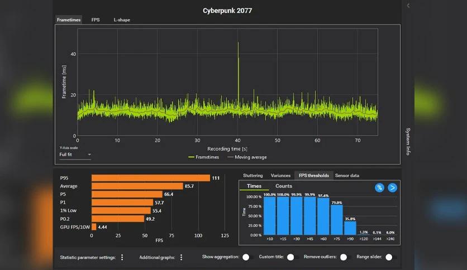Click the blue greater-than icon button
467x270 pixels.
[393, 187]
